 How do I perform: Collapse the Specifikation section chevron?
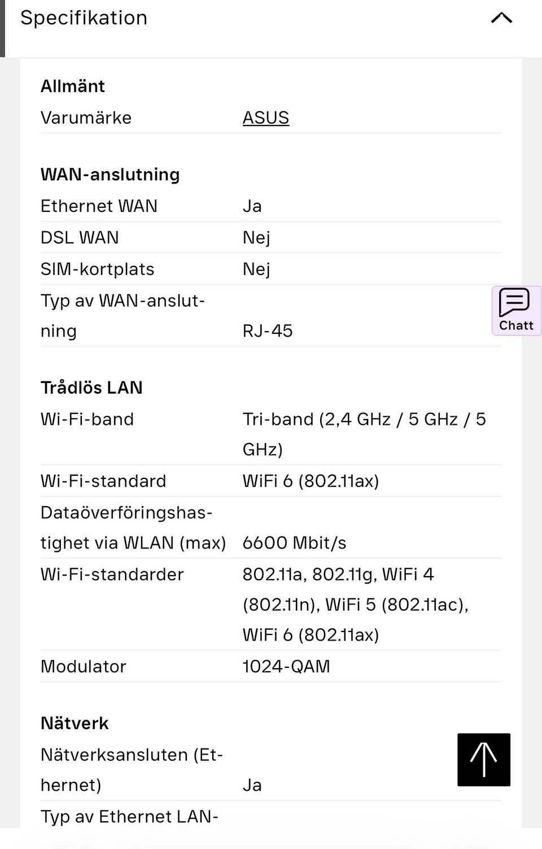click(501, 18)
